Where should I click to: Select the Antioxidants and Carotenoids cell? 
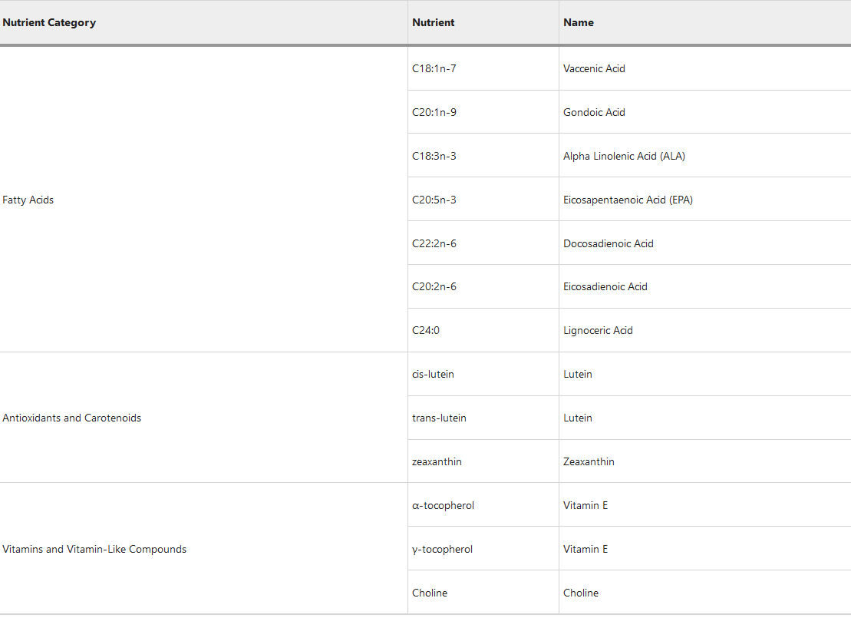coord(203,418)
